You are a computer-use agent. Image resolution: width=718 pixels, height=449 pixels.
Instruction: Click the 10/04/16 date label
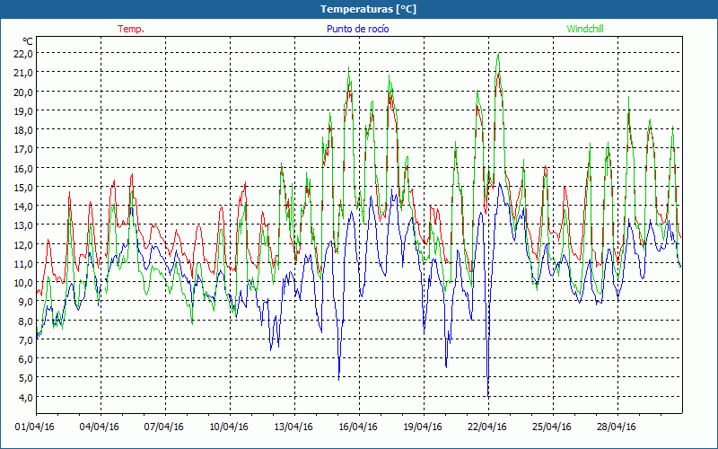(x=229, y=427)
